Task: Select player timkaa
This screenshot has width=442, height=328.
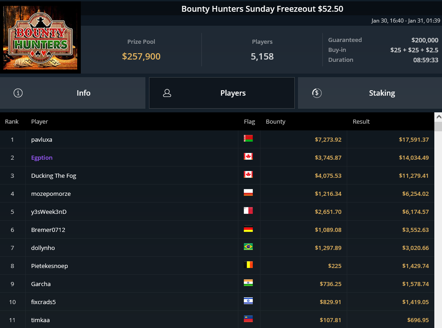Action: [40, 320]
